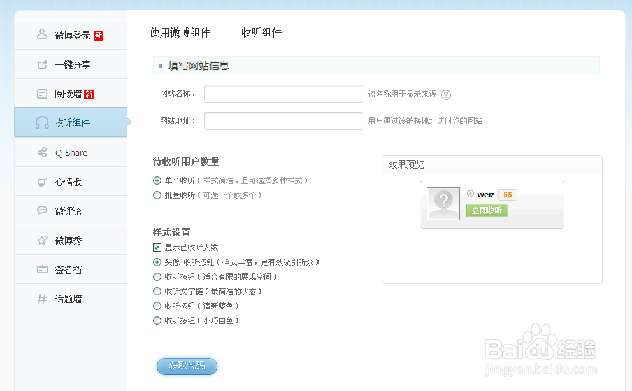632x391 pixels.
Task: Click the Q-Share icon in sidebar
Action: (x=42, y=153)
